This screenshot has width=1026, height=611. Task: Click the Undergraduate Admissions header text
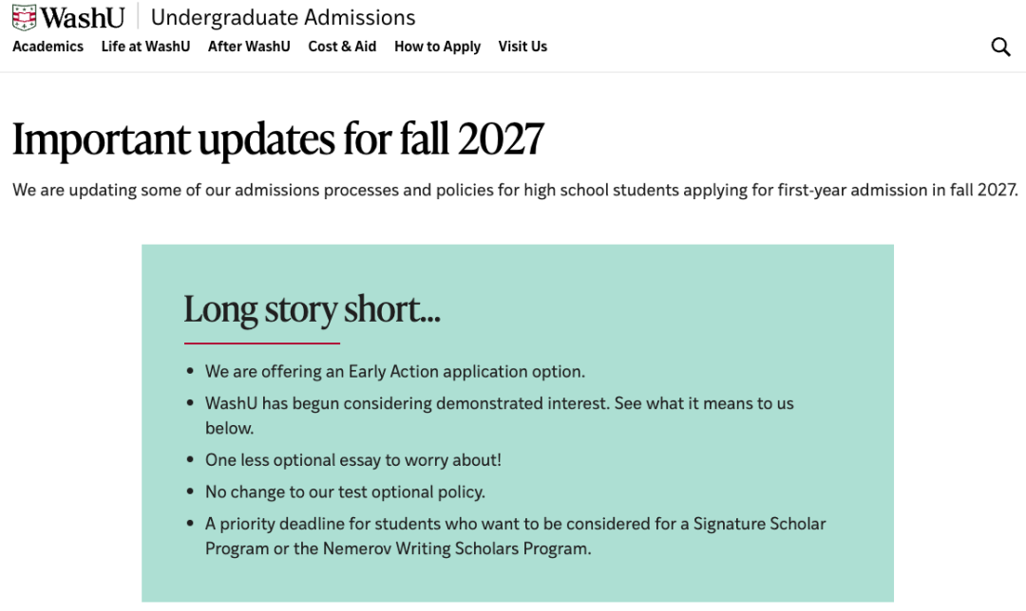[282, 17]
